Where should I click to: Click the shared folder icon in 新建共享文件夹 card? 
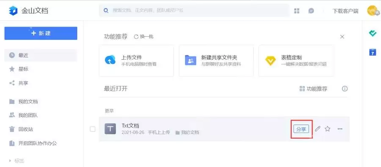click(190, 60)
